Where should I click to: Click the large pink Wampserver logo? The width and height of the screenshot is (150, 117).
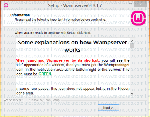click(138, 18)
